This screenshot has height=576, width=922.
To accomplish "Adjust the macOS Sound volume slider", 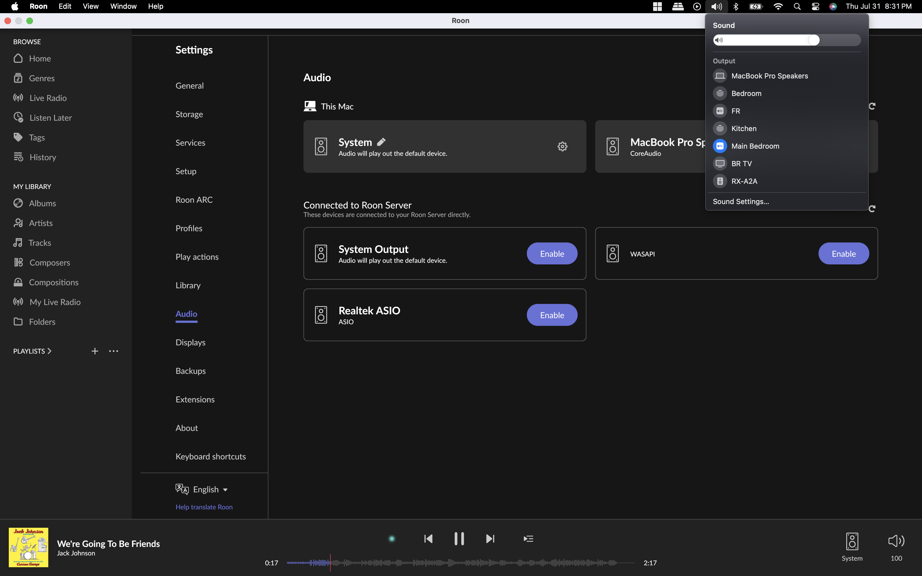I will 787,40.
